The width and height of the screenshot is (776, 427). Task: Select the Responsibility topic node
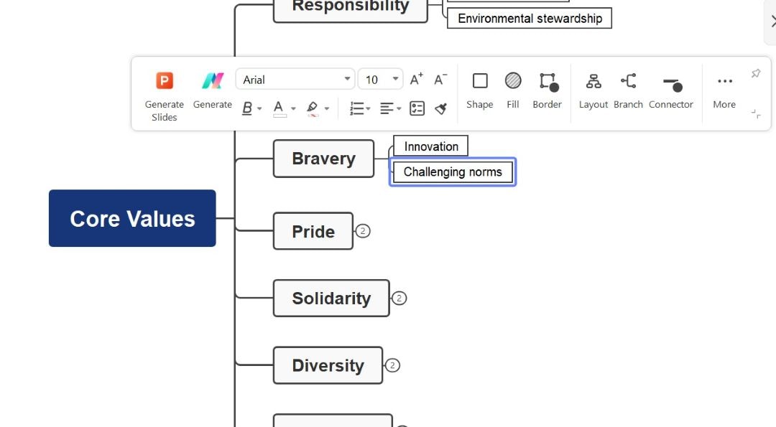(x=351, y=10)
